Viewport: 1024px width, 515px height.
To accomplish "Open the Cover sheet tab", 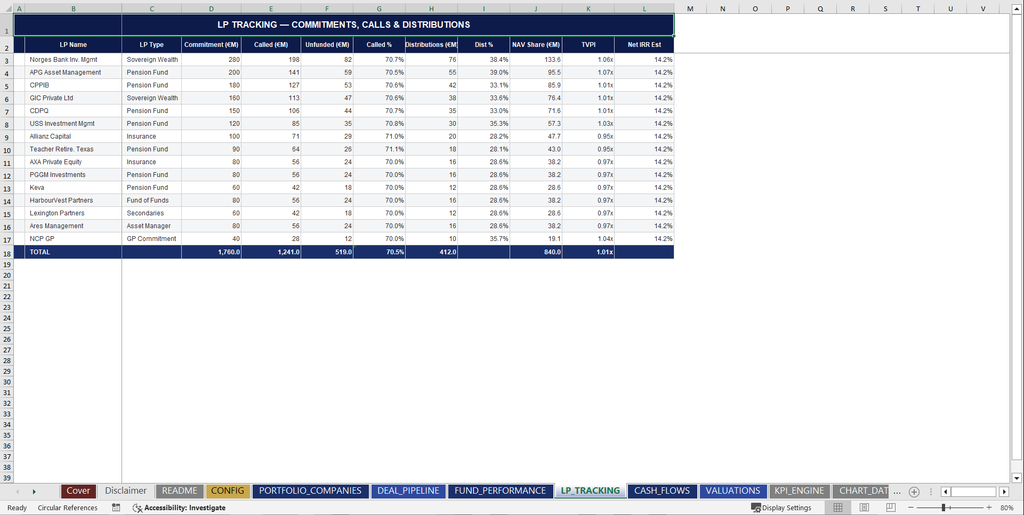I will (78, 491).
